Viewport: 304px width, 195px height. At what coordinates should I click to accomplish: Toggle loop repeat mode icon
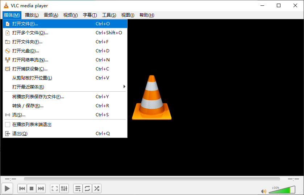coord(87,188)
